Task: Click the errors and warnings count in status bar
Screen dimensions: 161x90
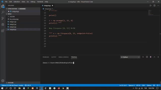Action: click(x=28, y=85)
